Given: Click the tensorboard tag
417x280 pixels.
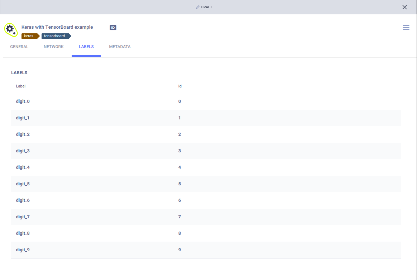Looking at the screenshot, I should [54, 36].
